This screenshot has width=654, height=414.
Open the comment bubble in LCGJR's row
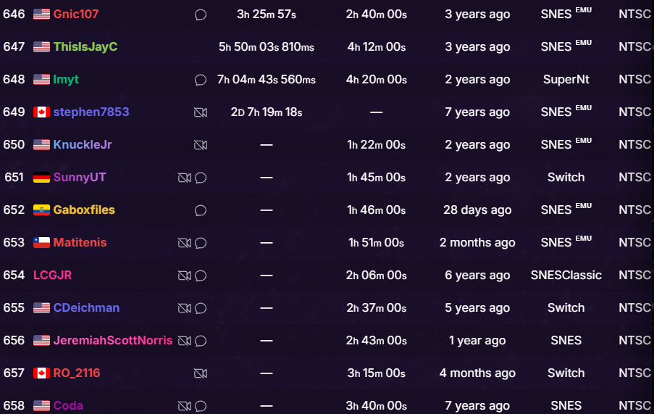tap(201, 276)
